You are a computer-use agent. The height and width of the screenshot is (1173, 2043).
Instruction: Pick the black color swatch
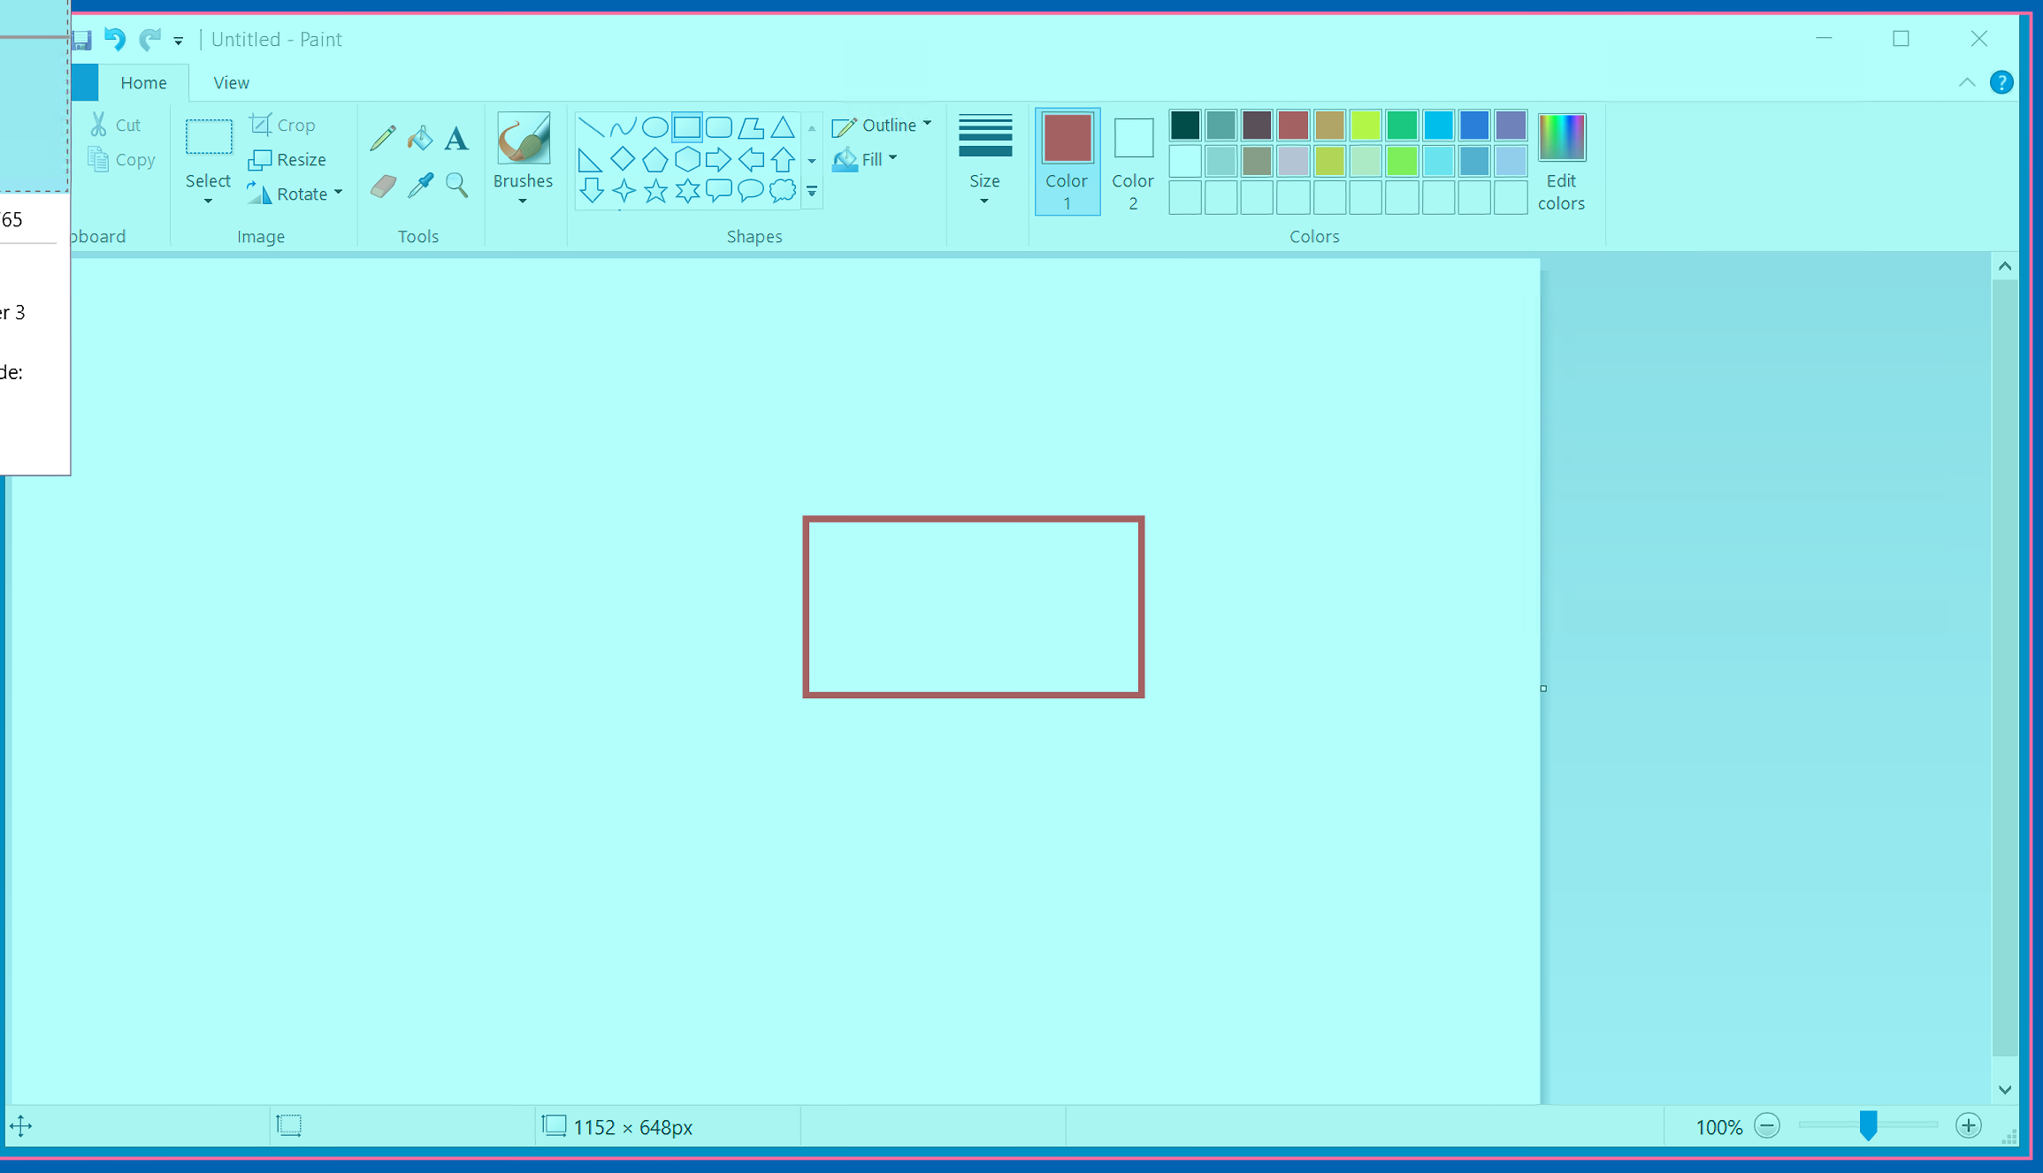1185,126
